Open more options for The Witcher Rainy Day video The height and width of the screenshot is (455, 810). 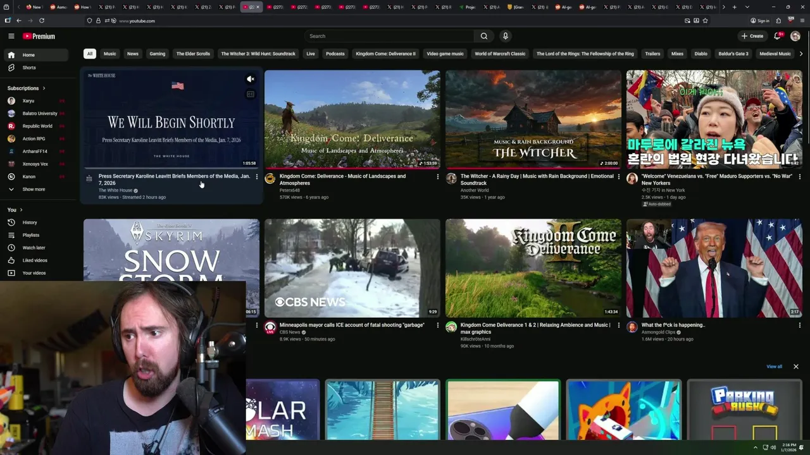pos(618,177)
